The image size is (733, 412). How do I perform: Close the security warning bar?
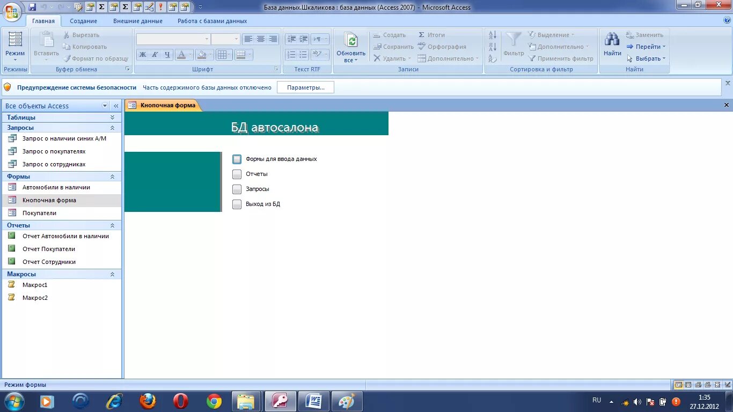point(728,83)
